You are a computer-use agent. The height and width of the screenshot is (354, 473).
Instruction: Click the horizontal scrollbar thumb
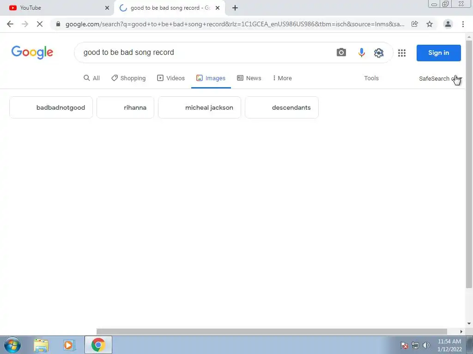click(272, 331)
